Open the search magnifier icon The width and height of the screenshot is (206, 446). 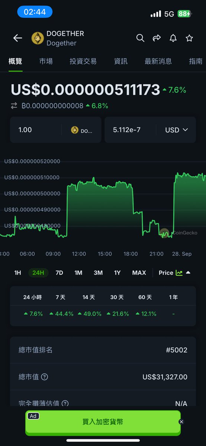point(140,38)
